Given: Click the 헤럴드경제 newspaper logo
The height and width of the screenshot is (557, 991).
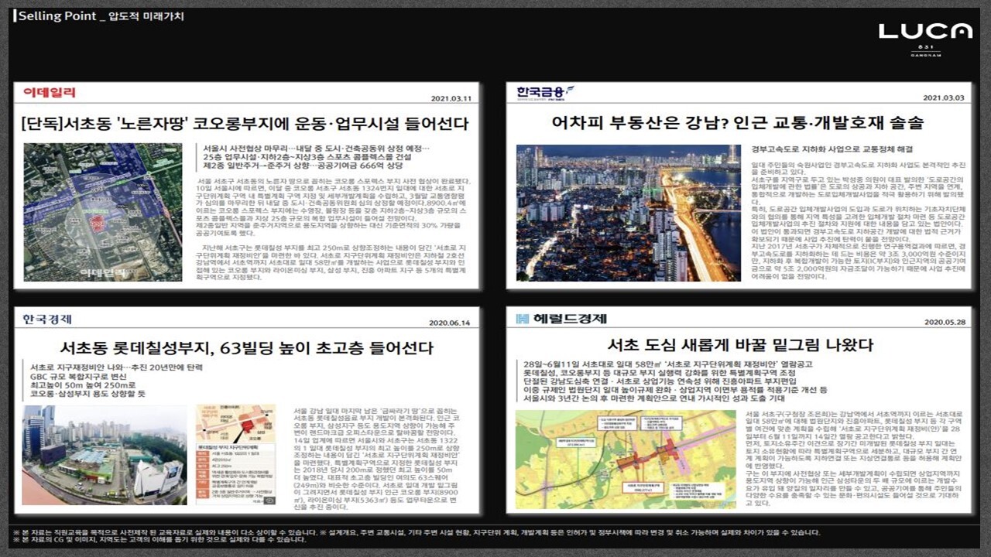Looking at the screenshot, I should (x=562, y=319).
